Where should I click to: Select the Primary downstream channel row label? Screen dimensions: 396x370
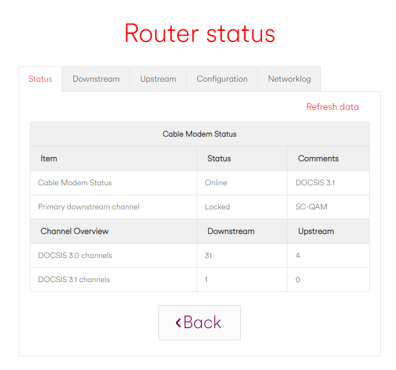click(x=89, y=207)
